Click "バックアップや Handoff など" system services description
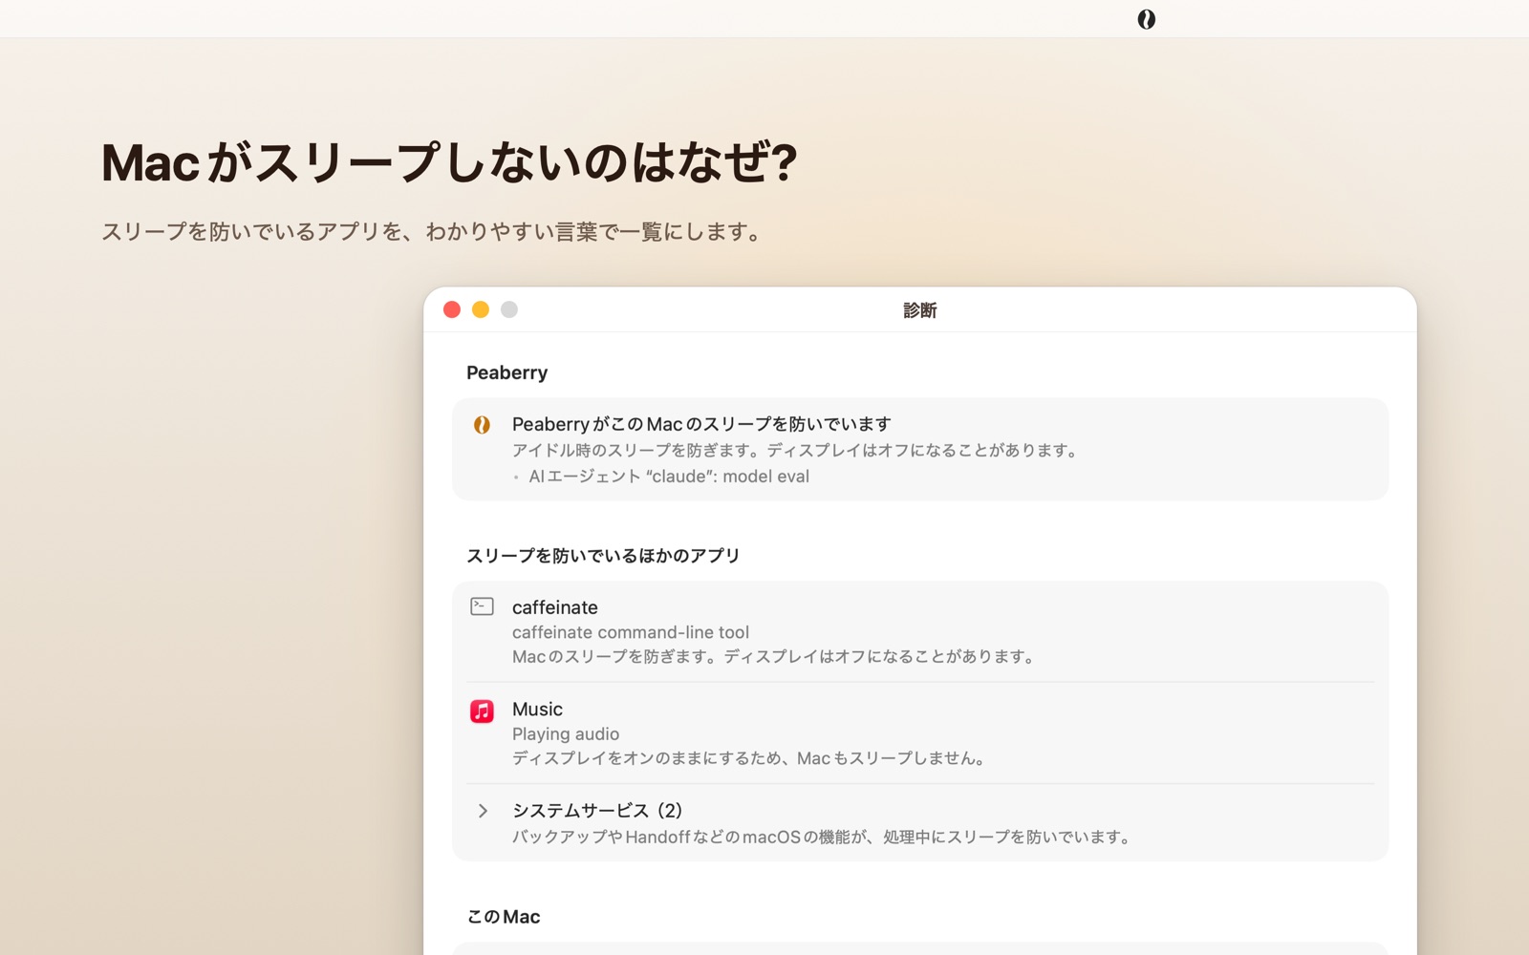This screenshot has width=1529, height=955. tap(824, 838)
